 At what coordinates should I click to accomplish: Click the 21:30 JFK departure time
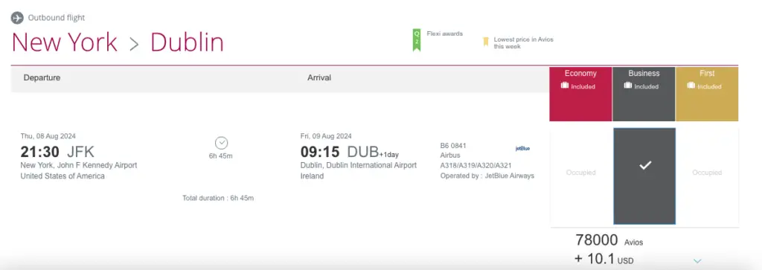(57, 152)
